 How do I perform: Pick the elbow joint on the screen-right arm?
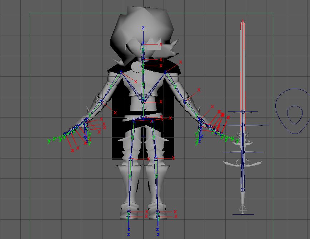click(x=185, y=102)
